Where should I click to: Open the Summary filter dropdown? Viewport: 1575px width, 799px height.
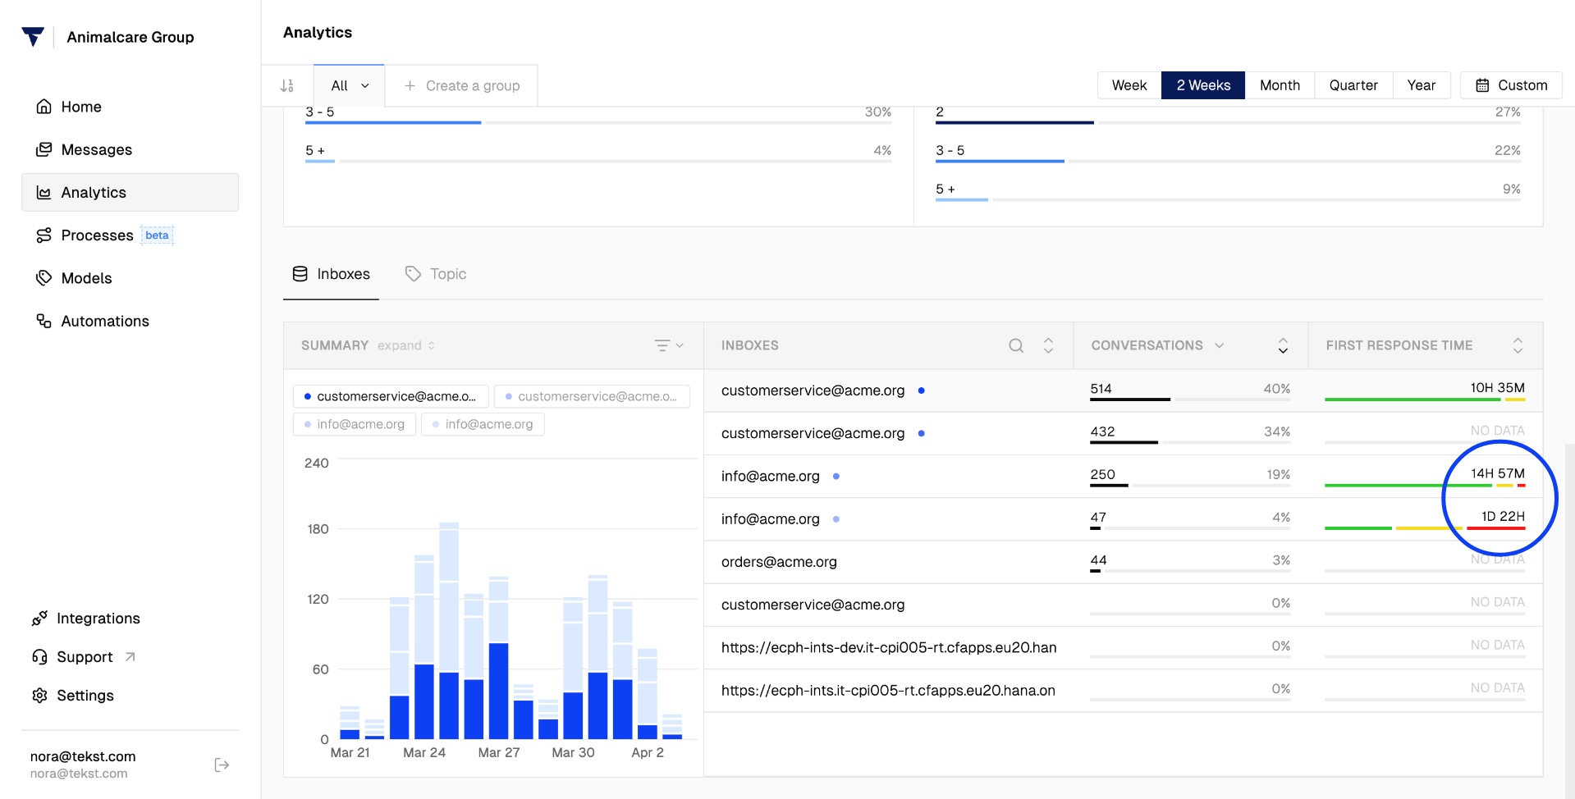tap(669, 345)
